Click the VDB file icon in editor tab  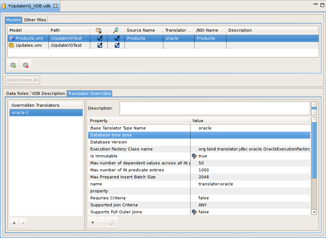click(4, 6)
